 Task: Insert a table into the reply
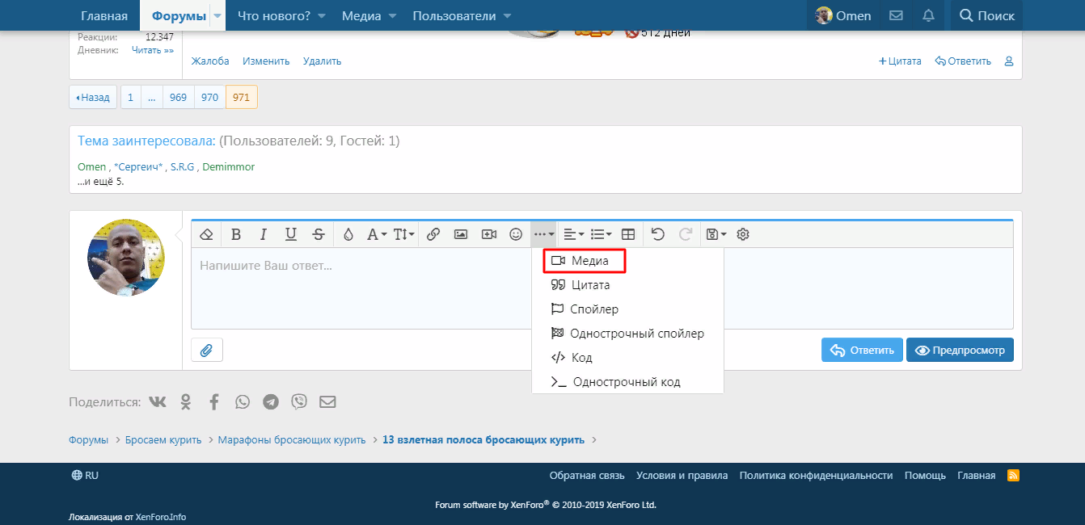pos(628,234)
